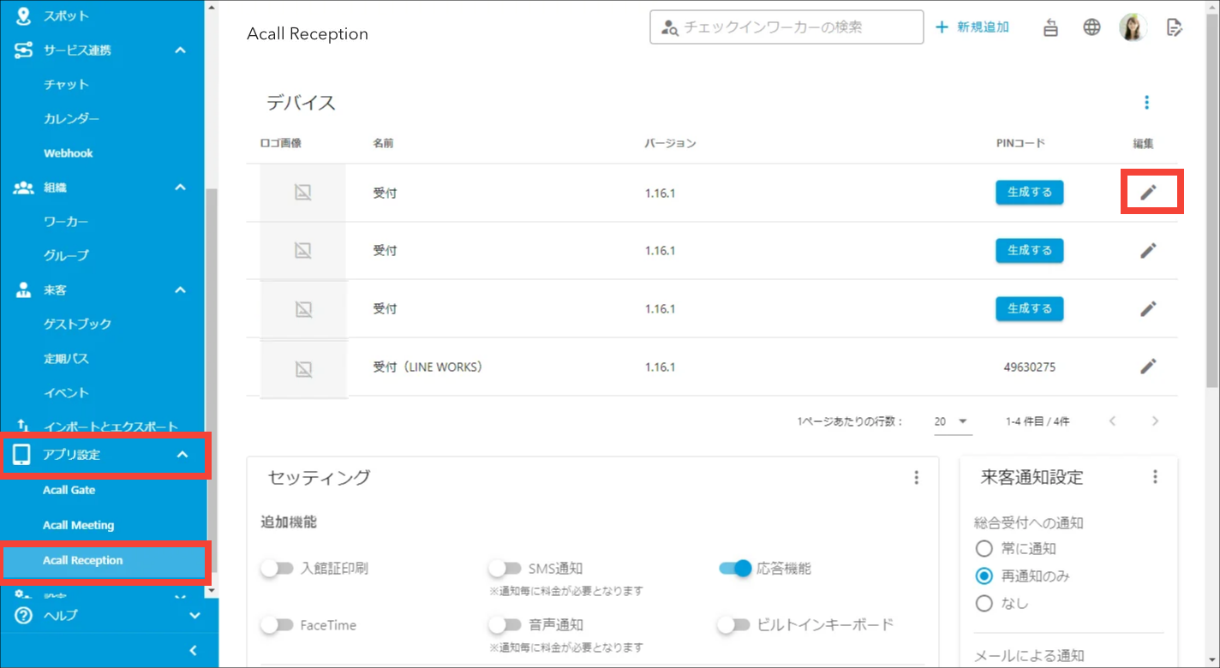1220x668 pixels.
Task: Open the セッティング panel three-dot menu
Action: pyautogui.click(x=916, y=478)
